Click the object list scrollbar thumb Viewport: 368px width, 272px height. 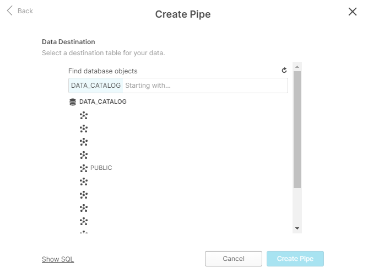297,130
